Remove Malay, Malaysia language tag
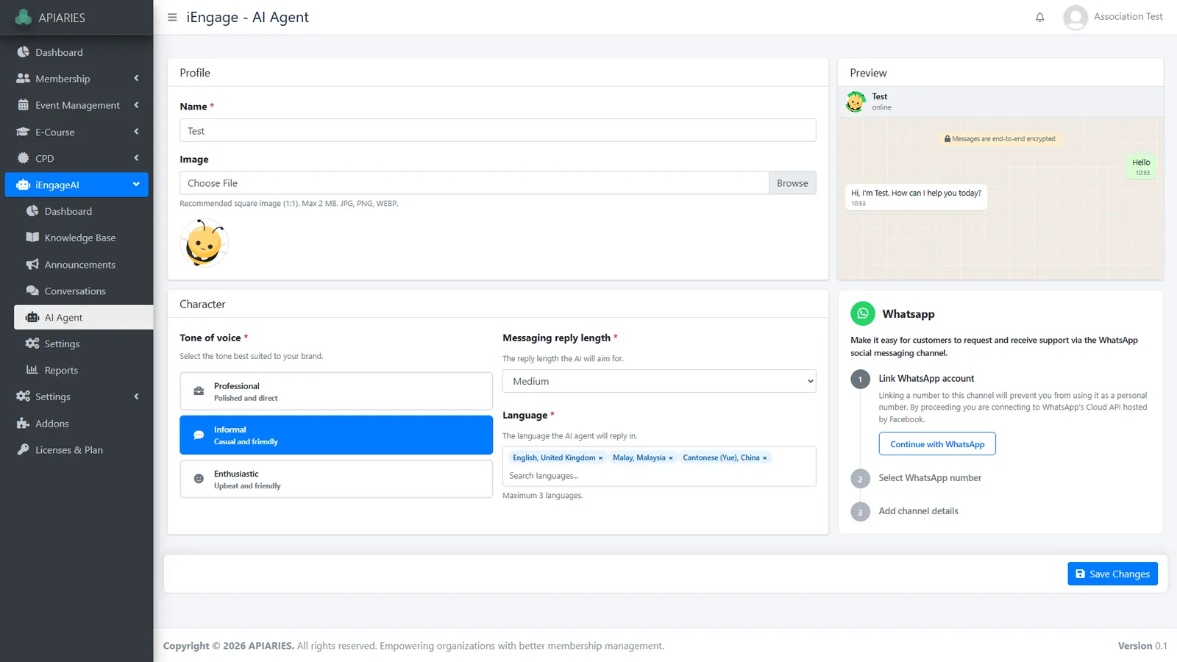 670,458
